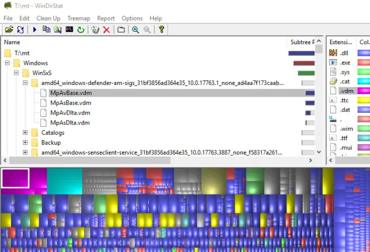
Task: Select the MpAvDlta.vdm file
Action: [x=70, y=113]
